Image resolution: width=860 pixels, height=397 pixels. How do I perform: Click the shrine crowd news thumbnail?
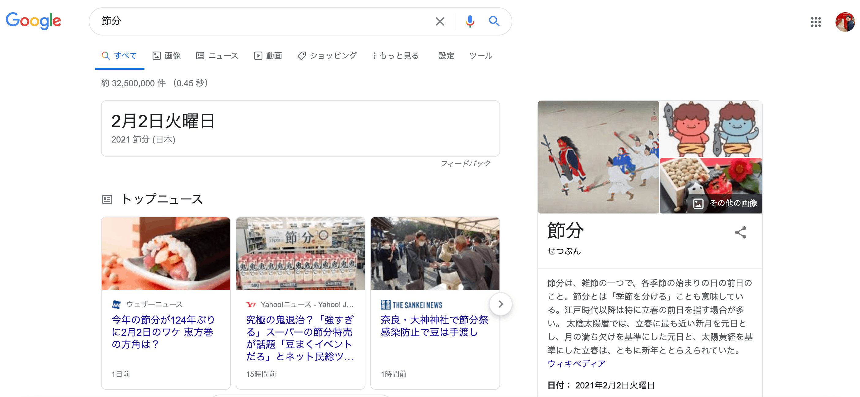(435, 254)
